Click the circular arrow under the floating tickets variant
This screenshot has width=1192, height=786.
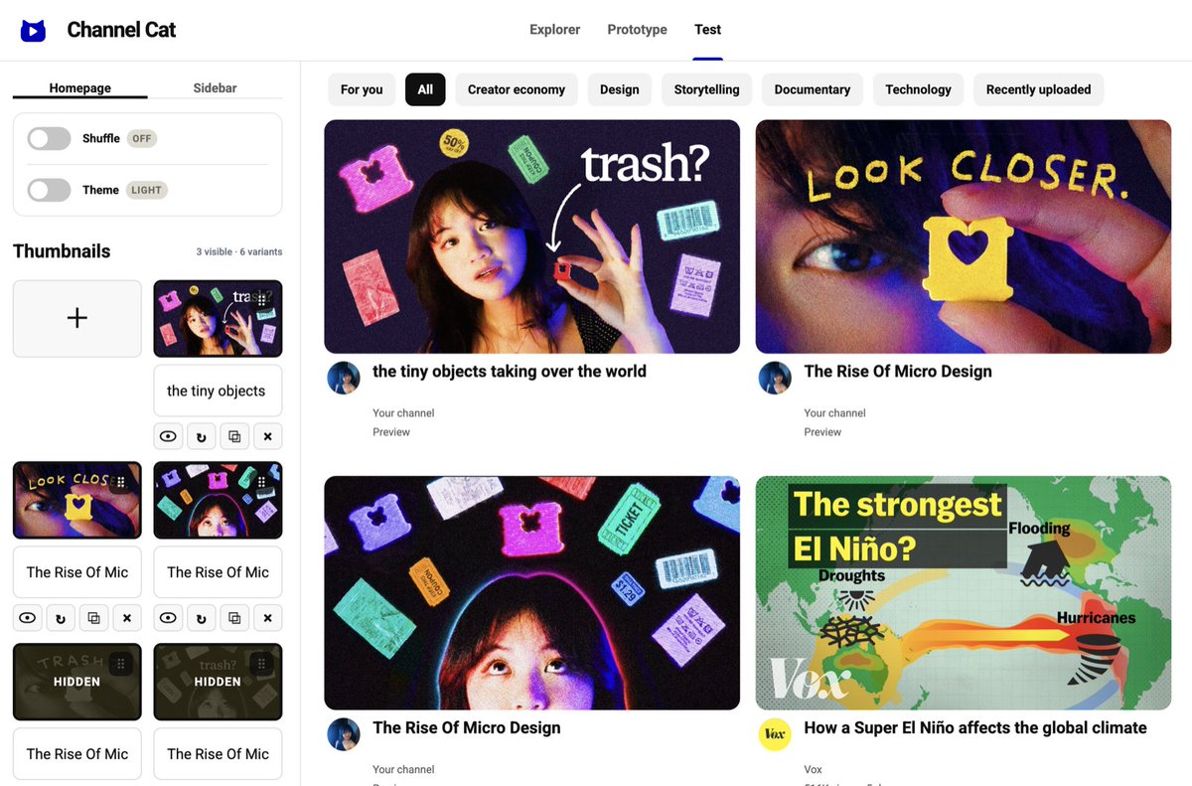point(201,618)
